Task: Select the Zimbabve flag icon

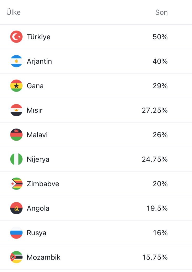Action: [x=16, y=184]
